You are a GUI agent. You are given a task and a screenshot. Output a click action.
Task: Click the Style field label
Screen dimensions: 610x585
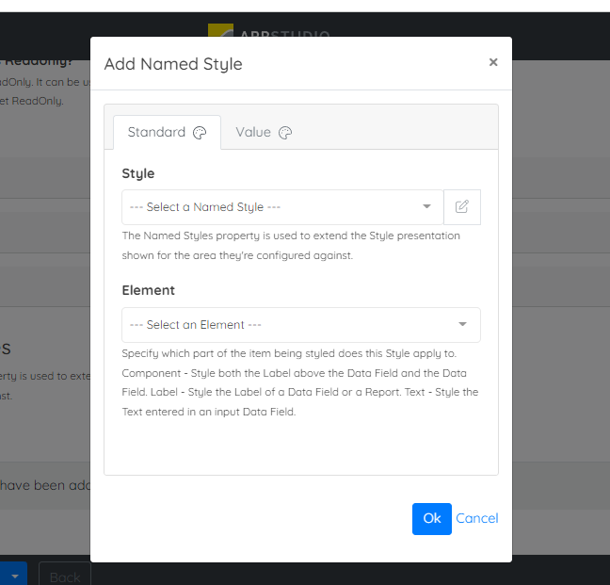tap(138, 173)
